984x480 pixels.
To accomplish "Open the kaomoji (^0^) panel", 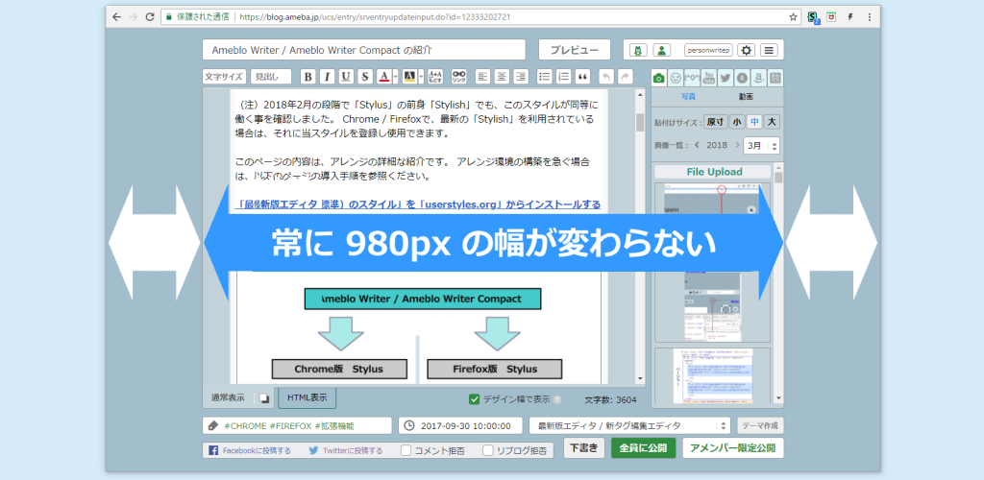I will click(x=692, y=78).
